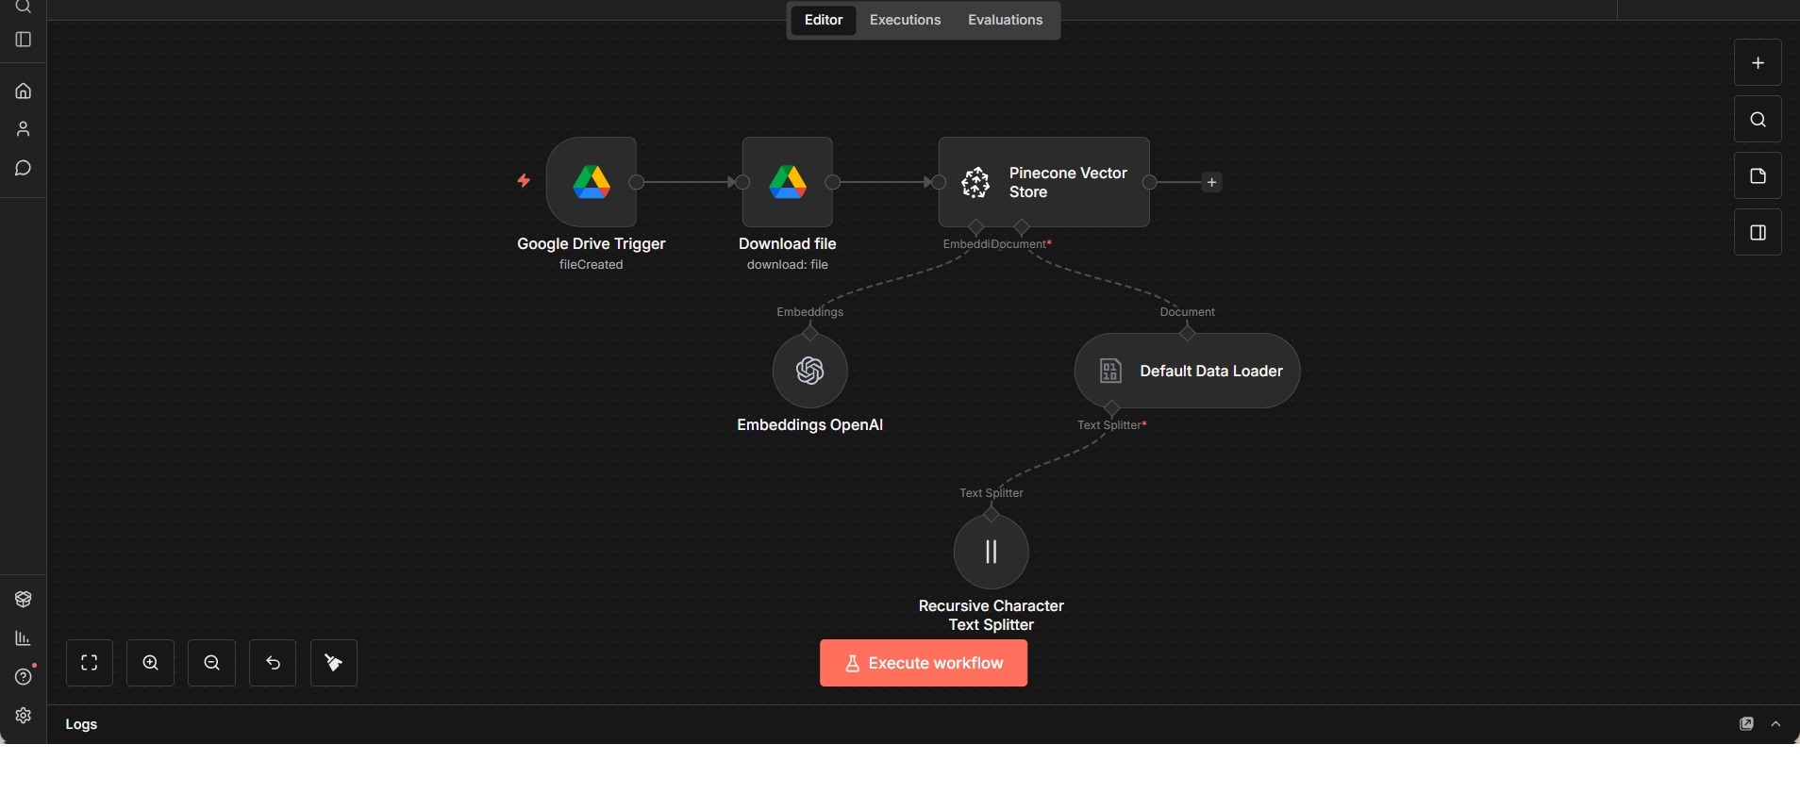Click the Google Drive Trigger node icon
Screen dimensions: 1800x794
tap(592, 182)
